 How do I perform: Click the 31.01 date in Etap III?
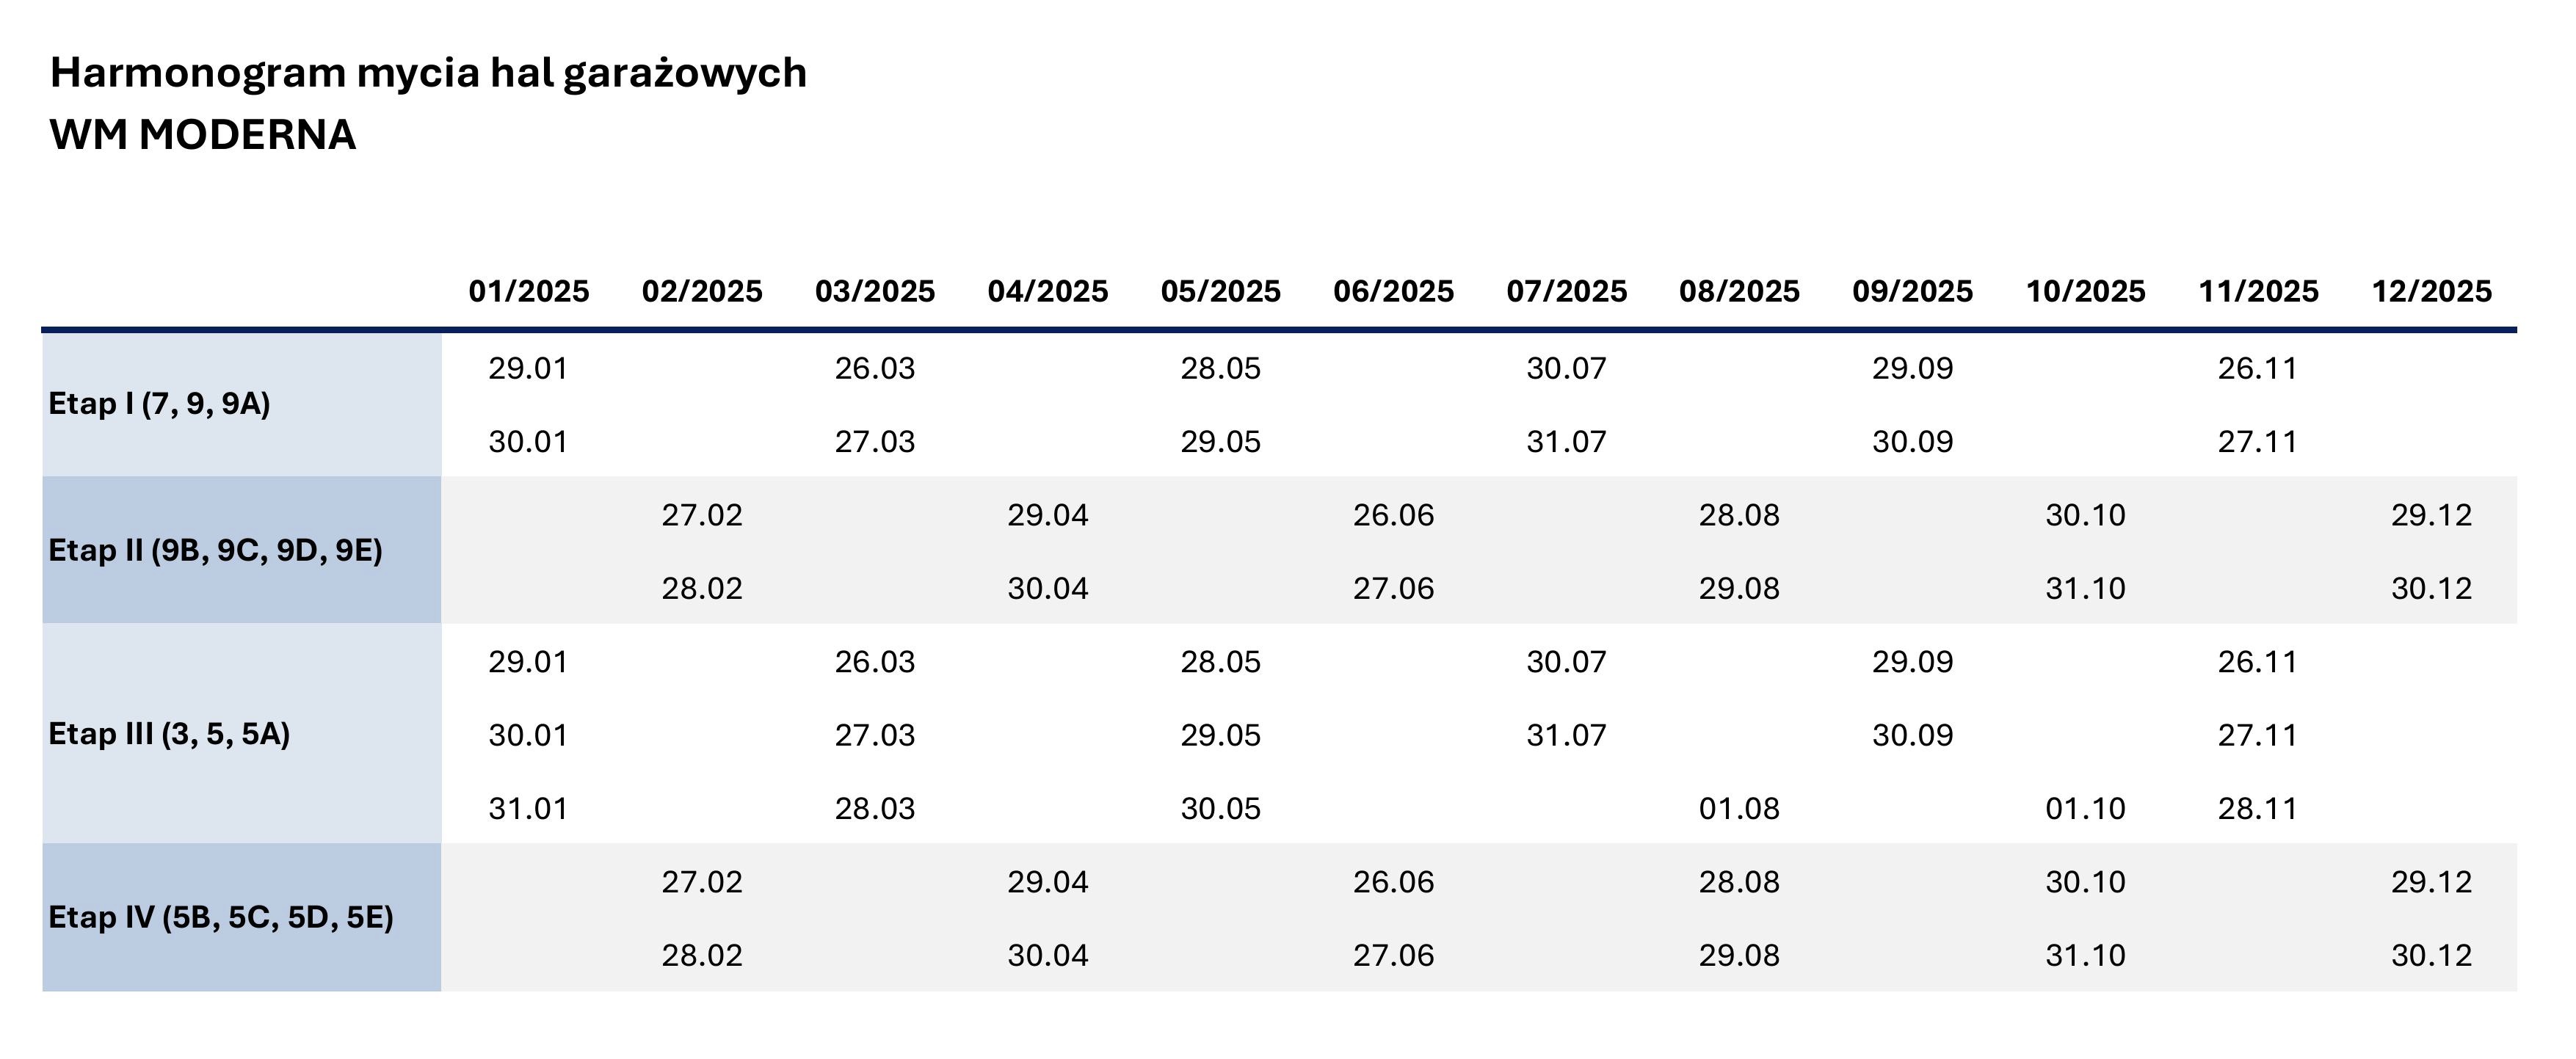pyautogui.click(x=528, y=808)
